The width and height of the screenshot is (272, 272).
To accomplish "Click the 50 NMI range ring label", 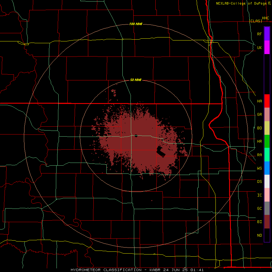I will click(136, 80).
